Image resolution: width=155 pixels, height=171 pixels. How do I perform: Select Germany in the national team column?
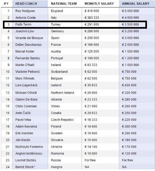click(58, 31)
